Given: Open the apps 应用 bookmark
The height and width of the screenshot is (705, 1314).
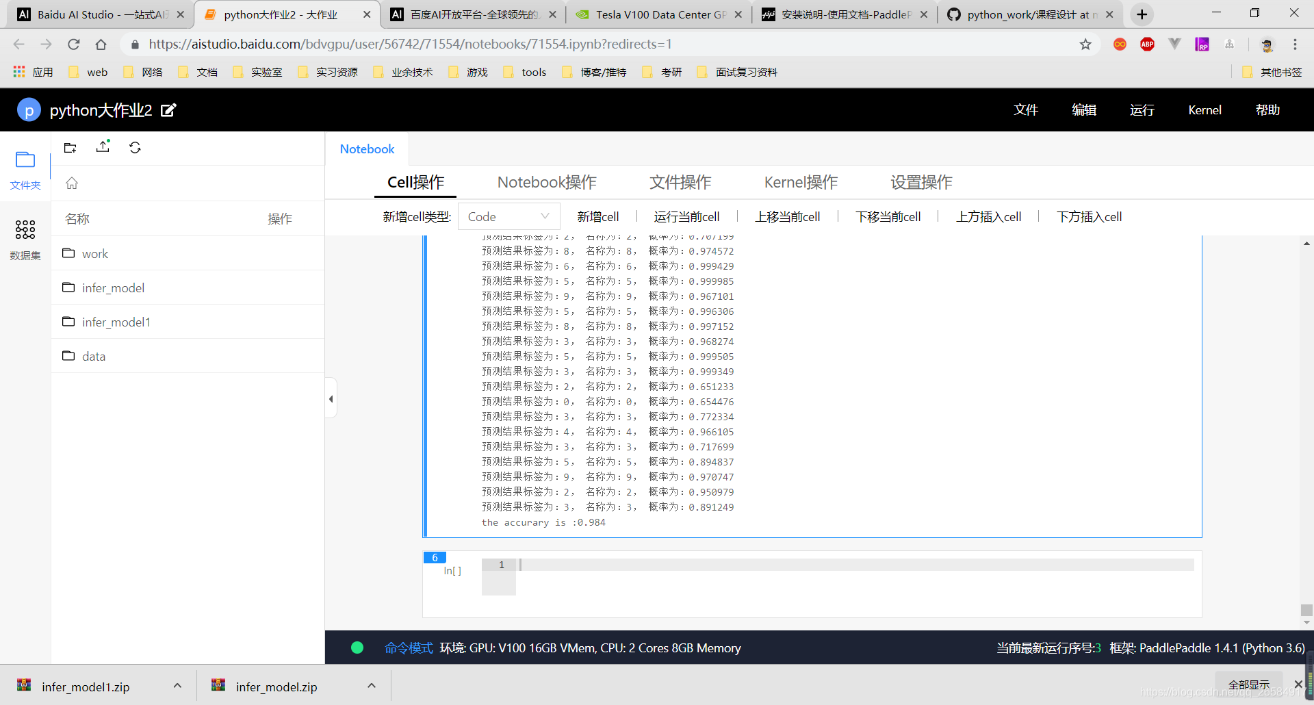Looking at the screenshot, I should coord(33,72).
